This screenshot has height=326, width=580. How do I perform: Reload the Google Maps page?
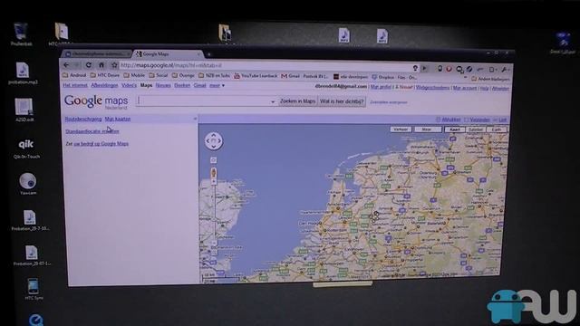89,65
